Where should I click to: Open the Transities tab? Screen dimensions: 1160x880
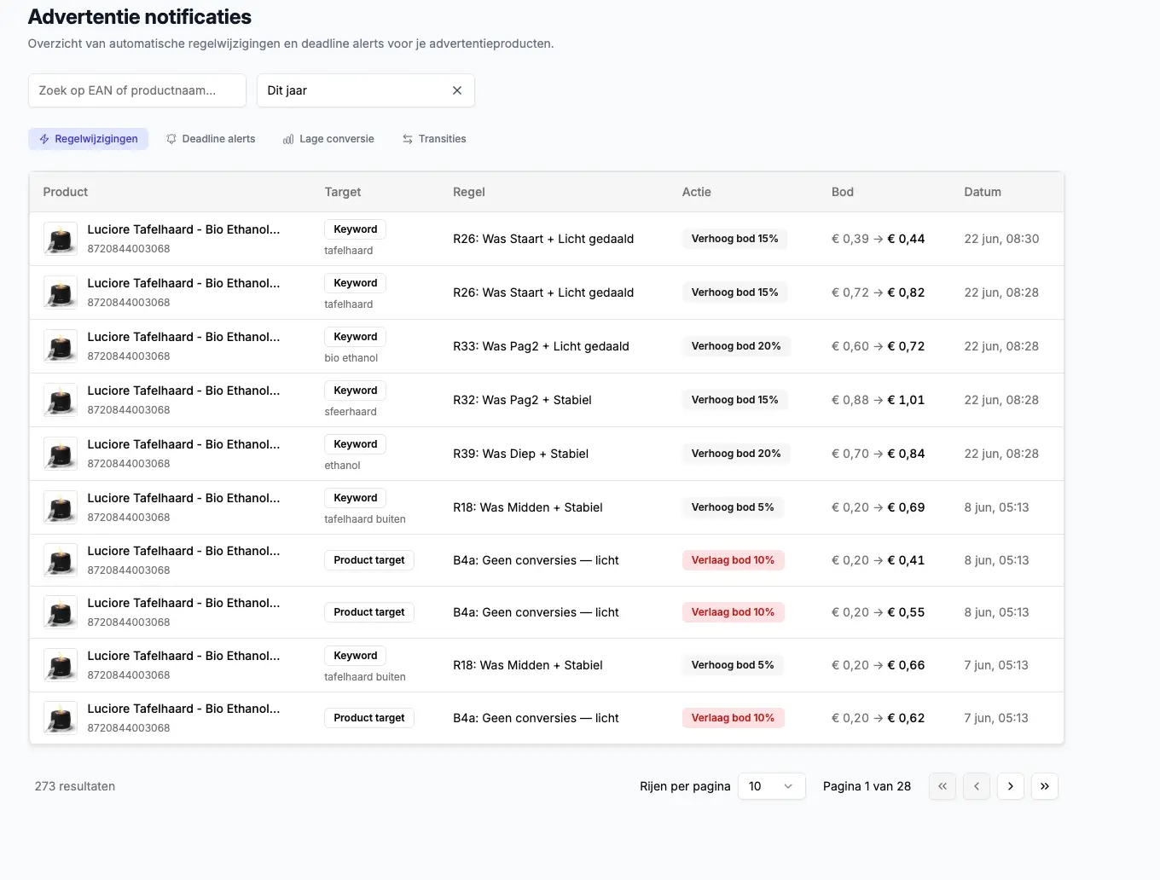(x=434, y=139)
